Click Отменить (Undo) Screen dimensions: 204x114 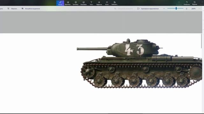(x=187, y=3)
